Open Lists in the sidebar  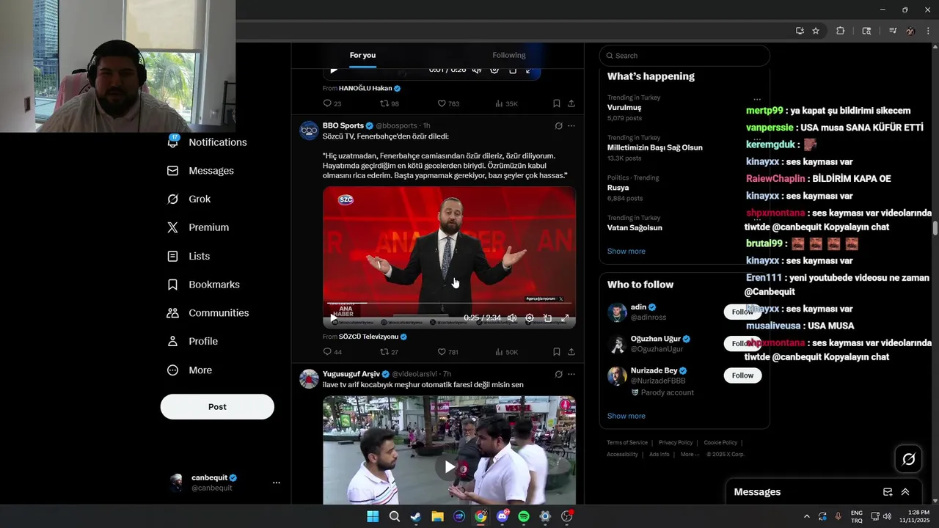click(x=189, y=256)
